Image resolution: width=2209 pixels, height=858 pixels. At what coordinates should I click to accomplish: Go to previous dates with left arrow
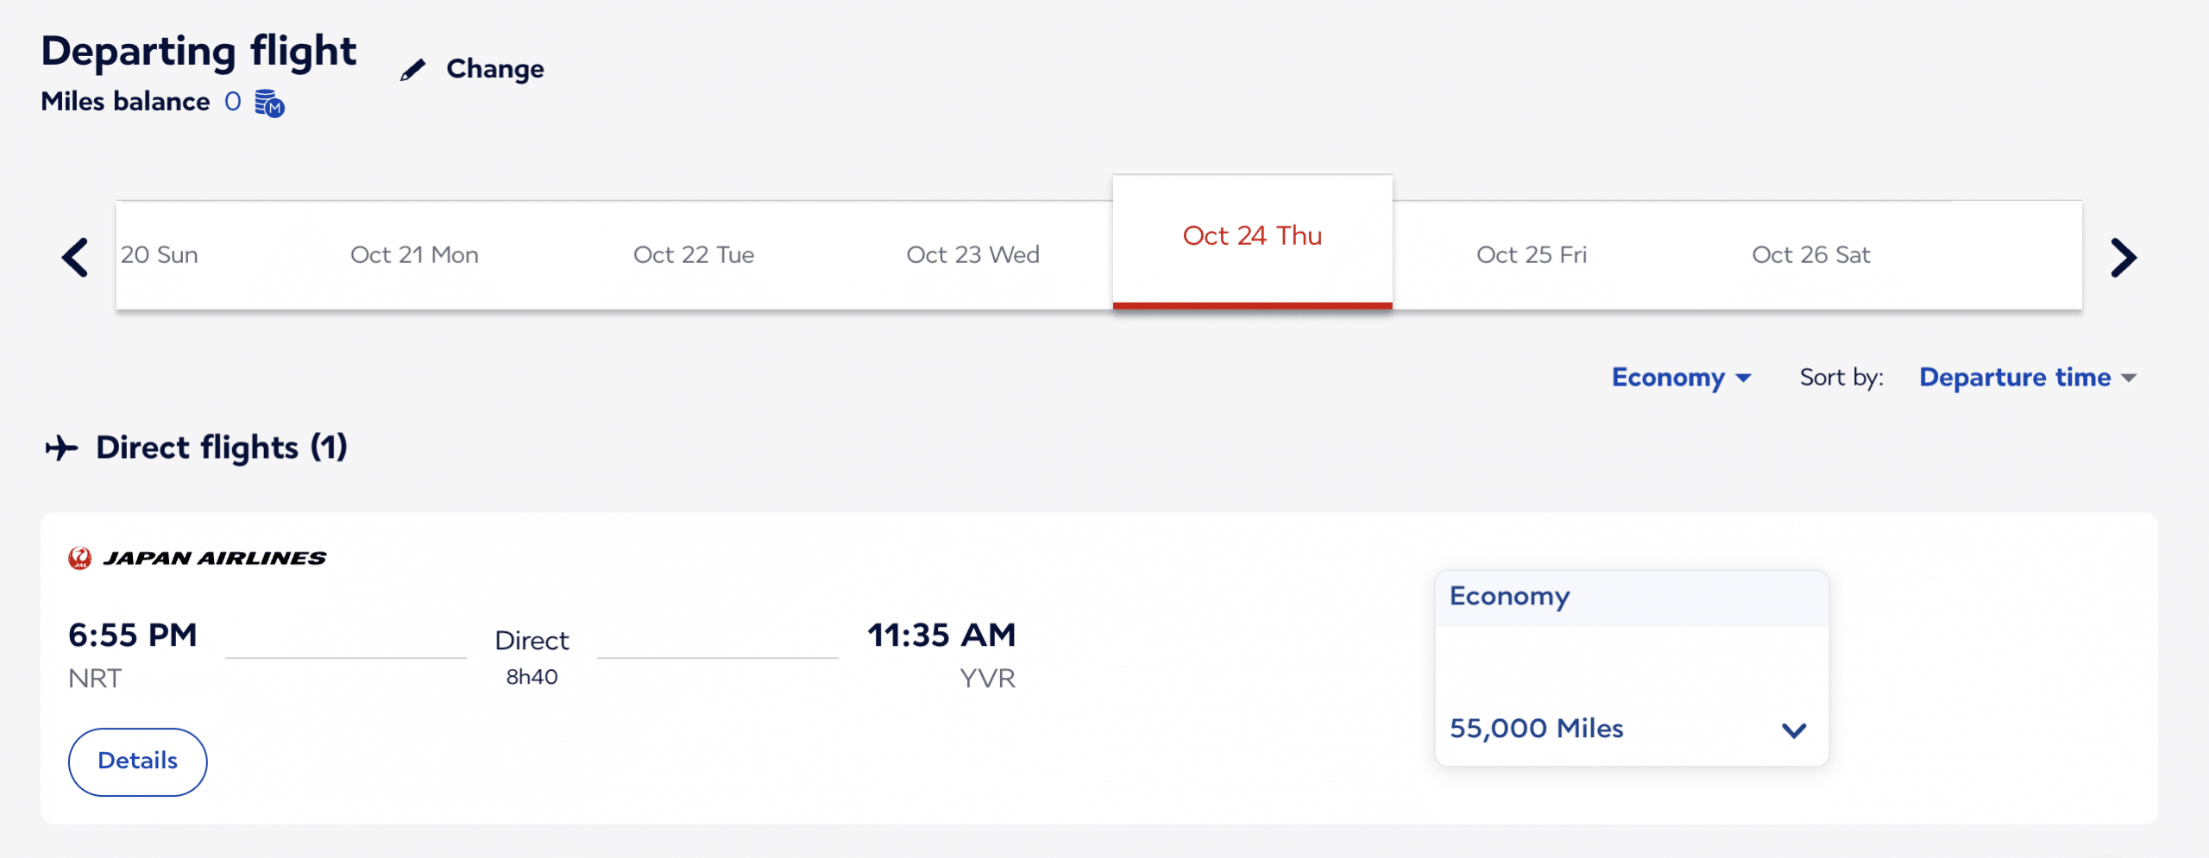[x=76, y=257]
